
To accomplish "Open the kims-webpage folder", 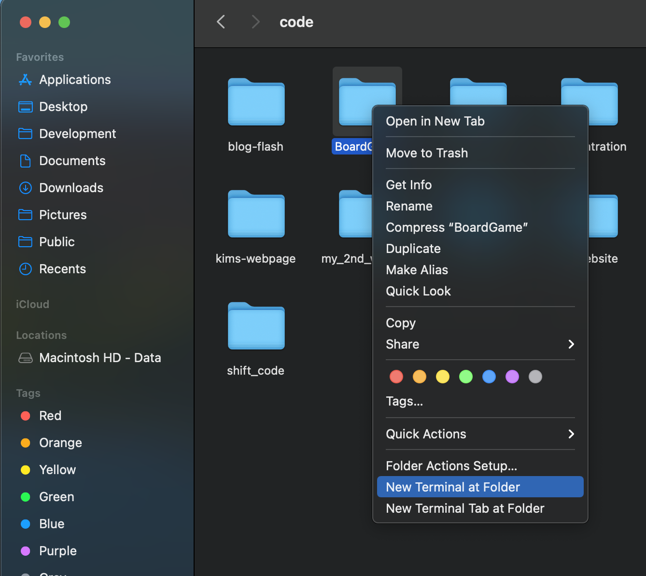I will coord(256,214).
